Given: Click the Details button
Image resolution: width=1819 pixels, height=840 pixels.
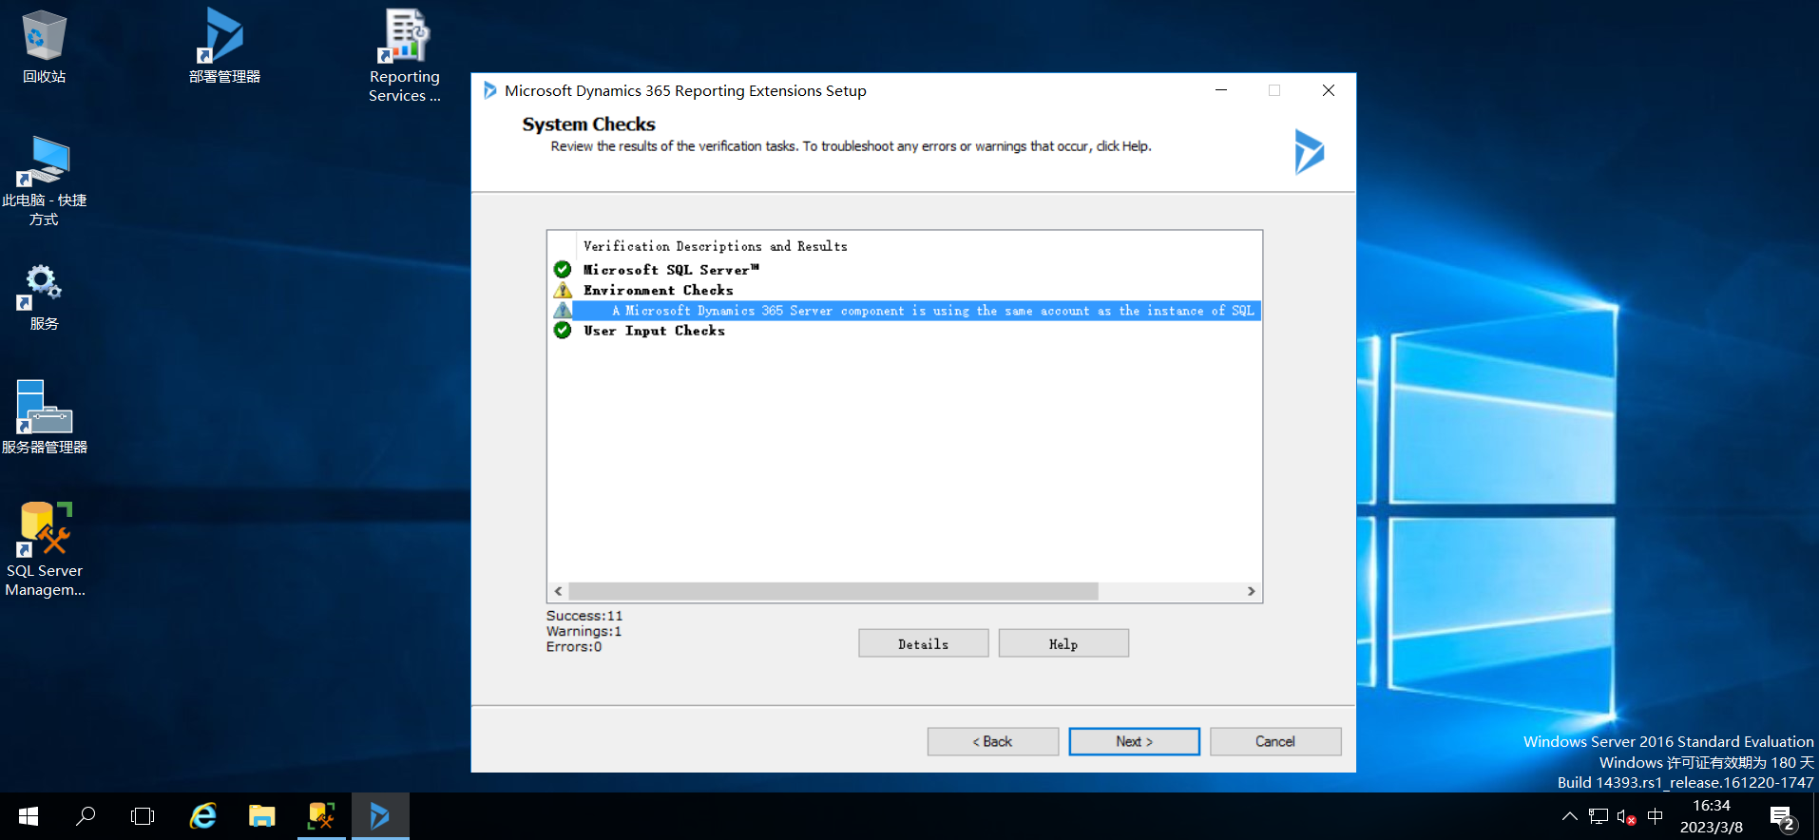Looking at the screenshot, I should pyautogui.click(x=924, y=643).
